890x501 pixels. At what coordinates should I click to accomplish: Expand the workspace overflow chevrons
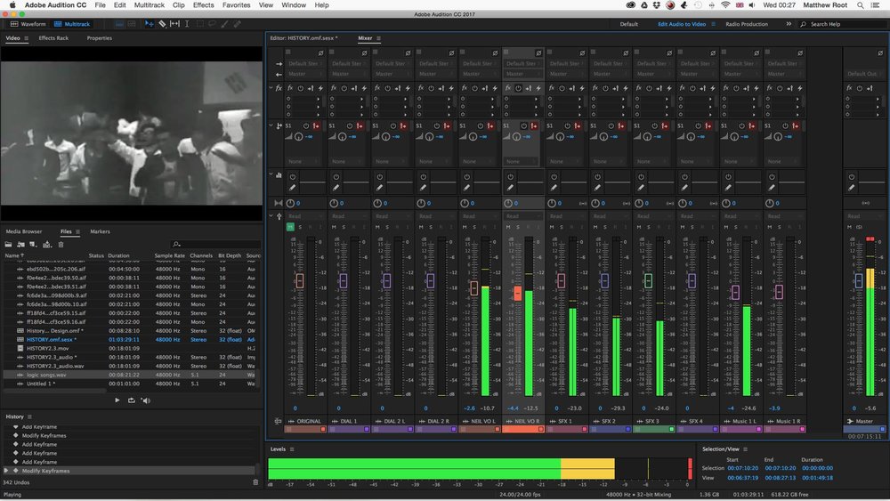(x=789, y=24)
